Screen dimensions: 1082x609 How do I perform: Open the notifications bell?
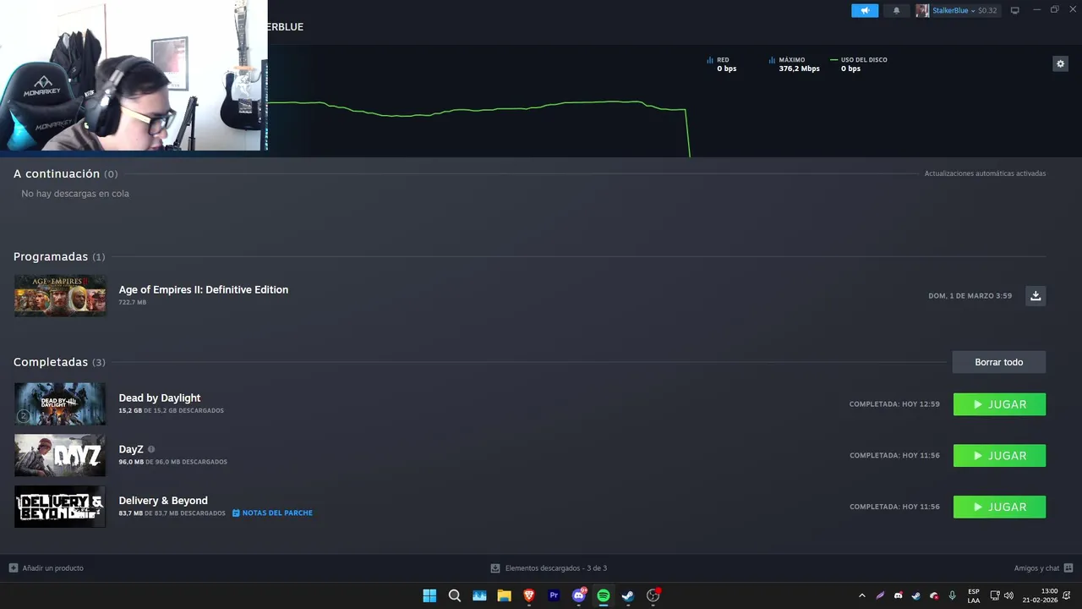click(897, 10)
